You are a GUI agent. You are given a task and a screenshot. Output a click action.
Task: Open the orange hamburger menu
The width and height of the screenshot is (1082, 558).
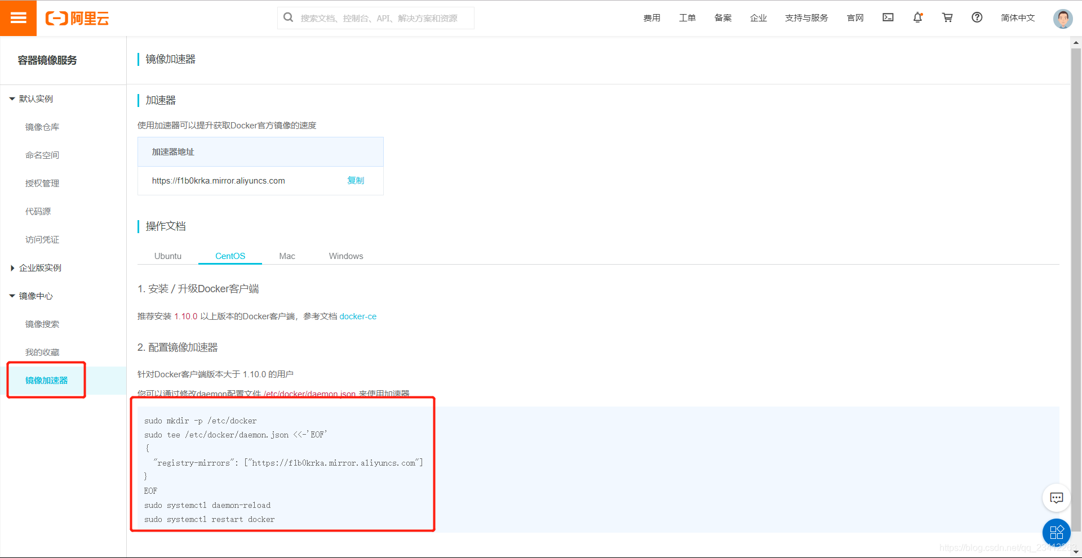(x=18, y=18)
